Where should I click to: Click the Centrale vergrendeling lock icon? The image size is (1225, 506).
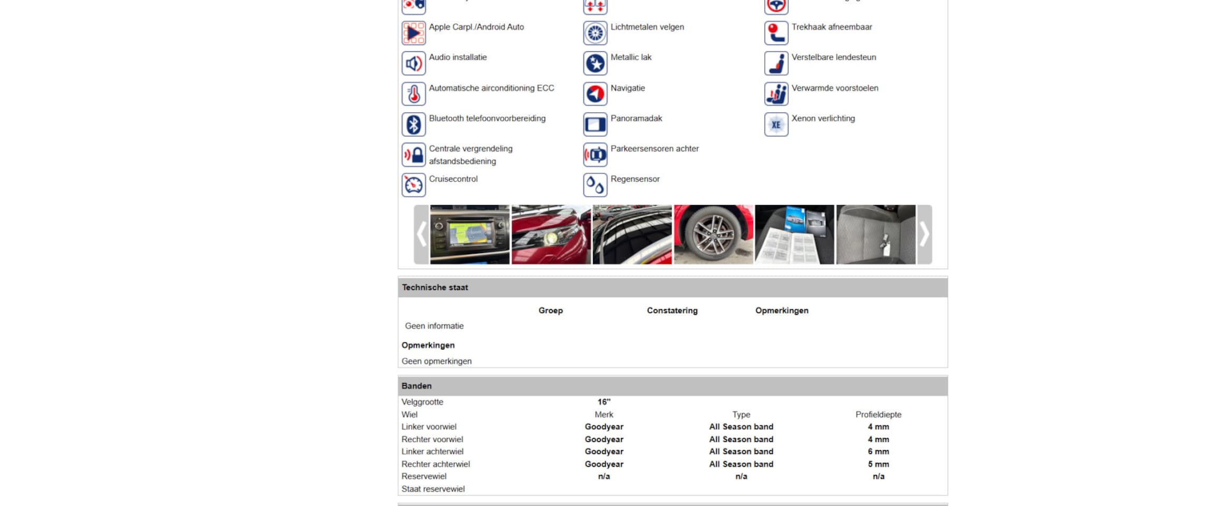[414, 154]
